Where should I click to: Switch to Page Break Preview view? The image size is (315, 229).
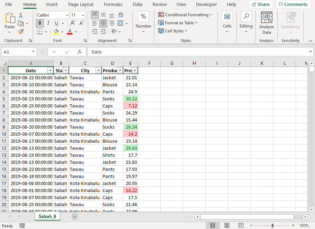pos(241,225)
